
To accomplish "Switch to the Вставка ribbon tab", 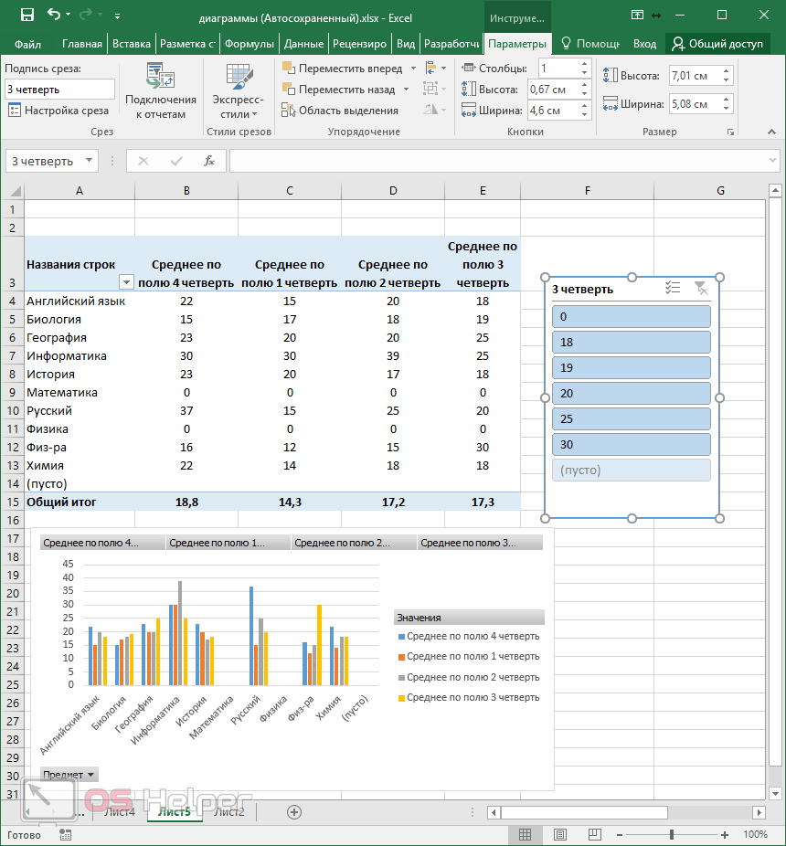I will coord(132,44).
